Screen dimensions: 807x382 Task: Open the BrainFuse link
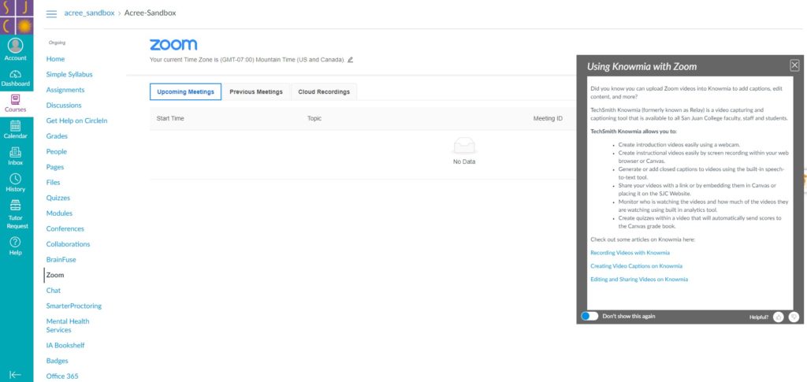pos(61,260)
